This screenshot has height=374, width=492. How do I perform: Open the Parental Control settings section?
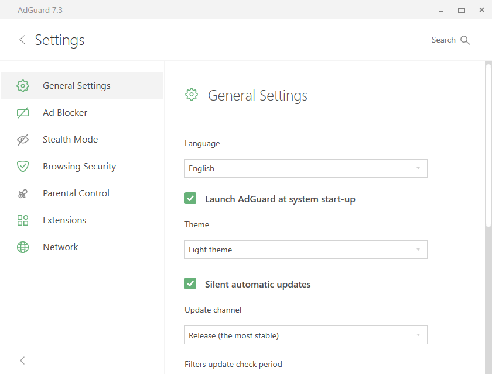[x=76, y=193]
